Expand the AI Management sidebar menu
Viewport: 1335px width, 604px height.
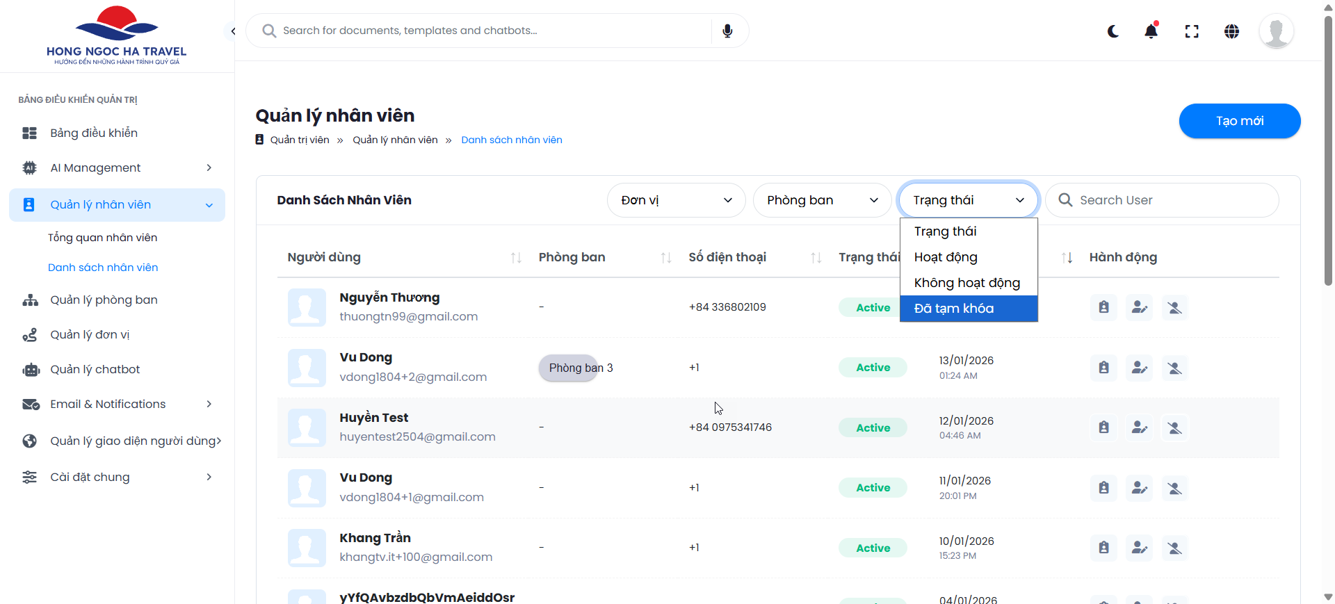tap(117, 168)
